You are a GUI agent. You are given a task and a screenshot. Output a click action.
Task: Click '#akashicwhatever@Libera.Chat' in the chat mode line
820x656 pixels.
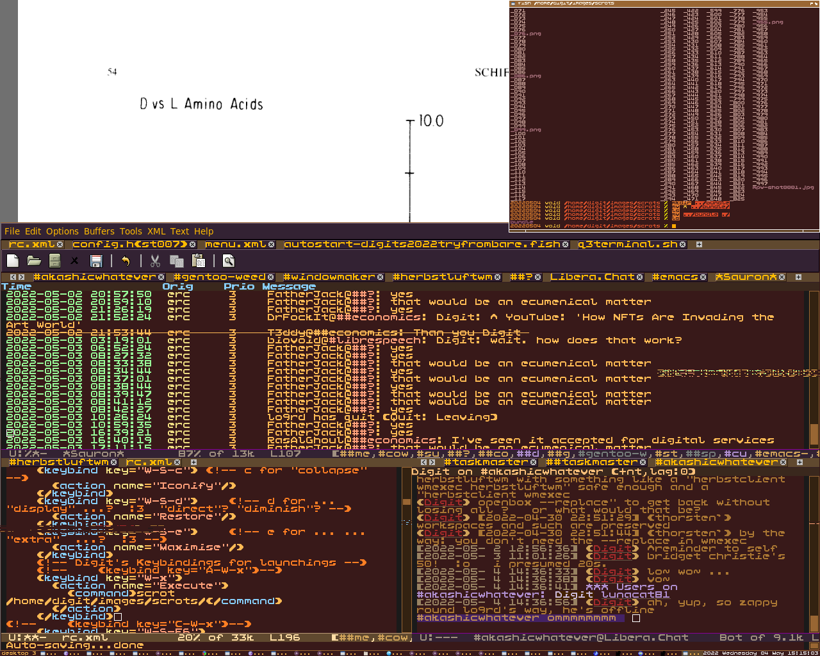click(x=581, y=637)
